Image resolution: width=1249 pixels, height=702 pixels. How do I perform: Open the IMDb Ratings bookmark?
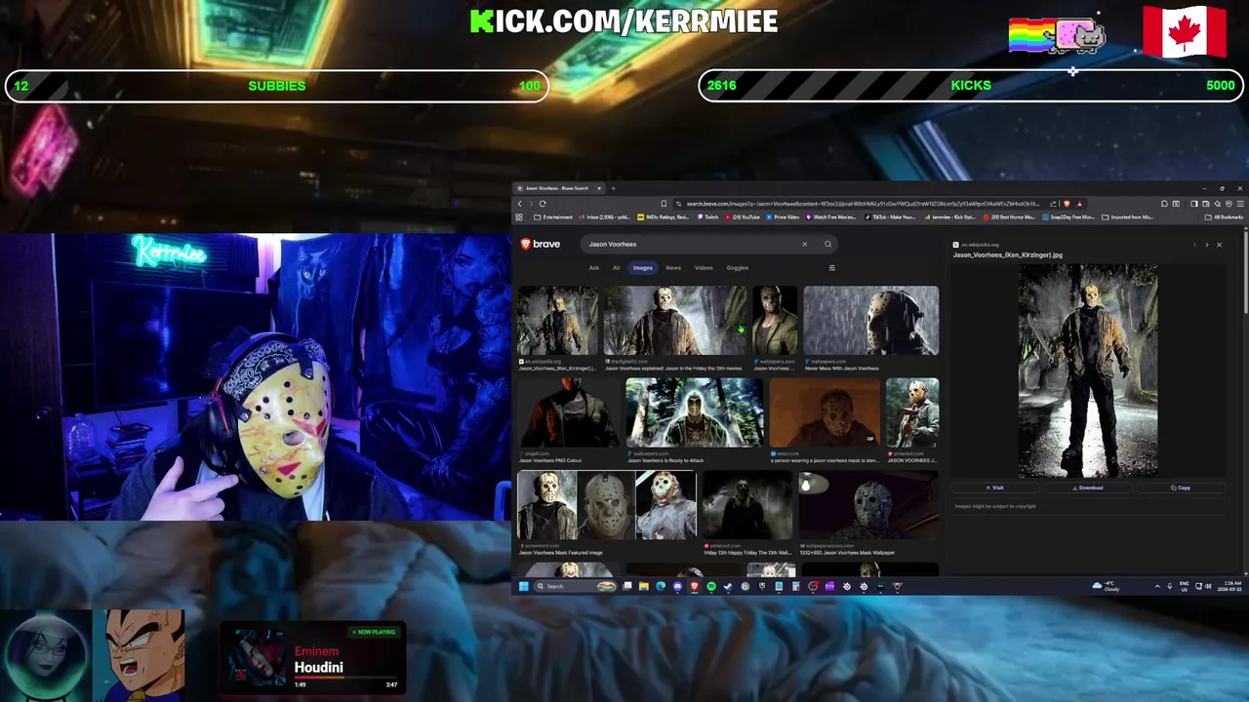(x=663, y=216)
